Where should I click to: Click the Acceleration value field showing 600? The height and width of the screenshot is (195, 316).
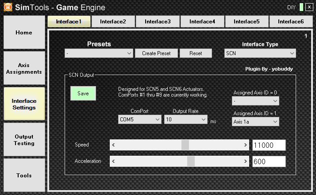coord(269,162)
